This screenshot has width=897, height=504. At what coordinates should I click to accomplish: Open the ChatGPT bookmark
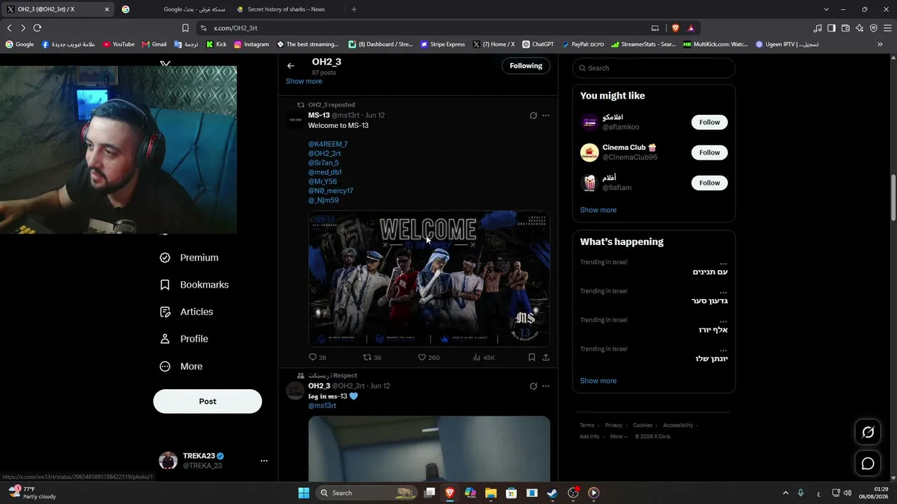(538, 44)
